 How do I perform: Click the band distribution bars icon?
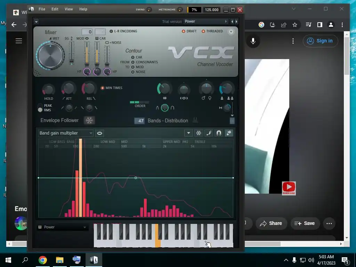pos(195,120)
